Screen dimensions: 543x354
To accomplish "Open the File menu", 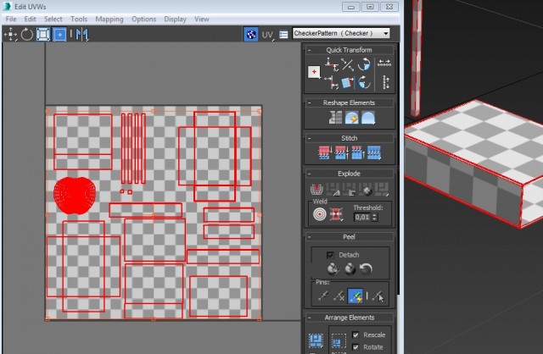I will pos(11,19).
